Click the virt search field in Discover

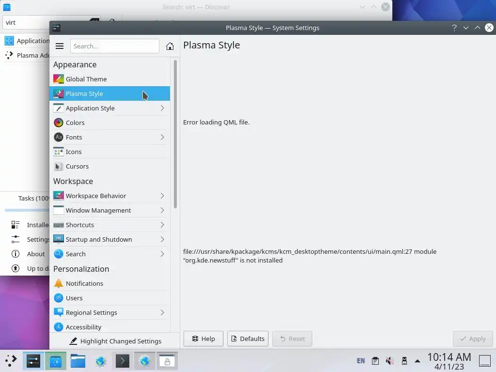(x=51, y=22)
